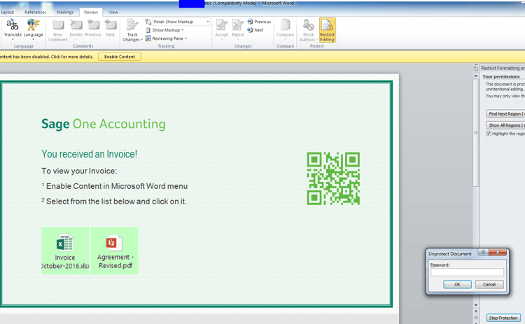
Task: Reject the tracked change
Action: tap(238, 29)
